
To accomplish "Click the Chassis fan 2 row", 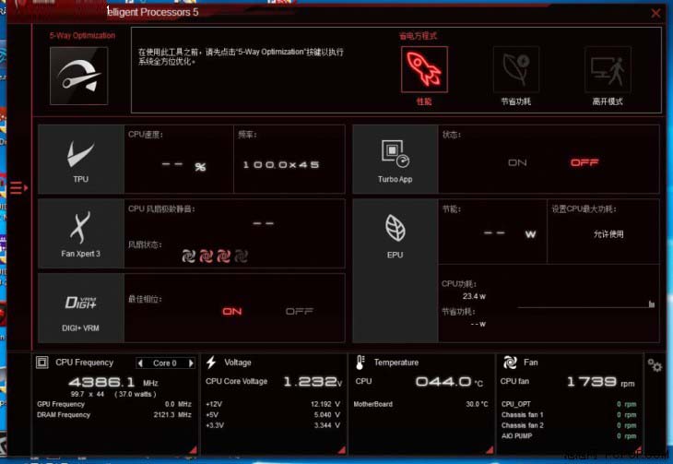I will coord(569,425).
